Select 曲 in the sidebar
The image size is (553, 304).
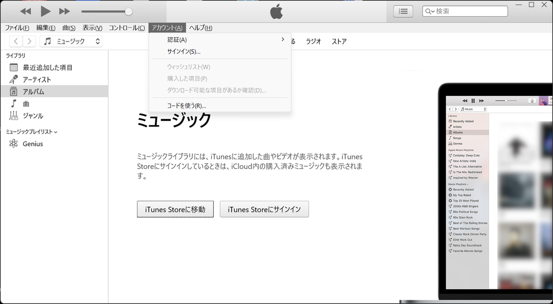[x=55, y=104]
